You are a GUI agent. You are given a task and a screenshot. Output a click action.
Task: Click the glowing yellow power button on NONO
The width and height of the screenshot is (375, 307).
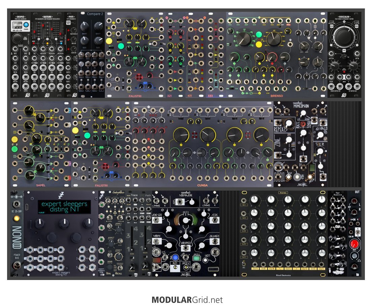[17, 219]
